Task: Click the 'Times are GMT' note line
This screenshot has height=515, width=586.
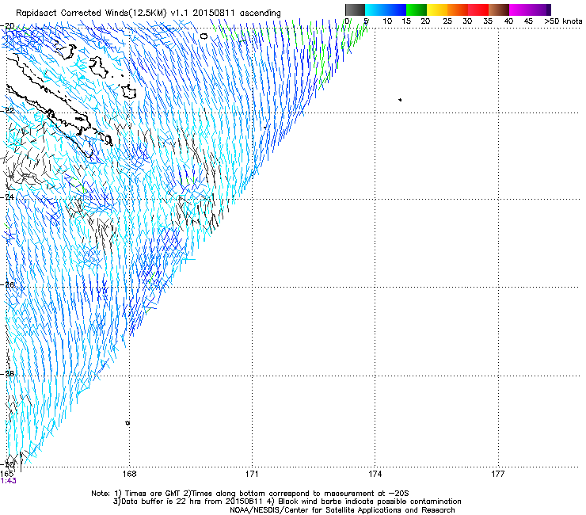Action: (250, 494)
